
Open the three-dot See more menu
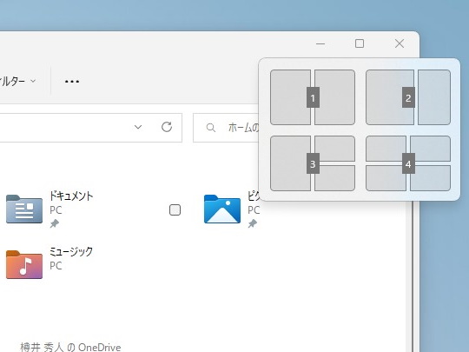72,81
